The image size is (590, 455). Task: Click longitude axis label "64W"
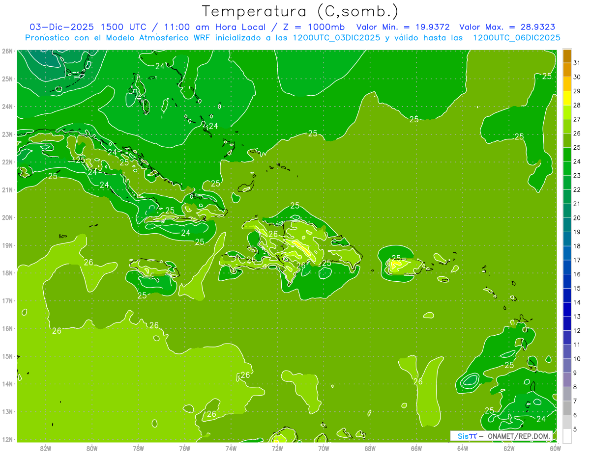coord(463,448)
